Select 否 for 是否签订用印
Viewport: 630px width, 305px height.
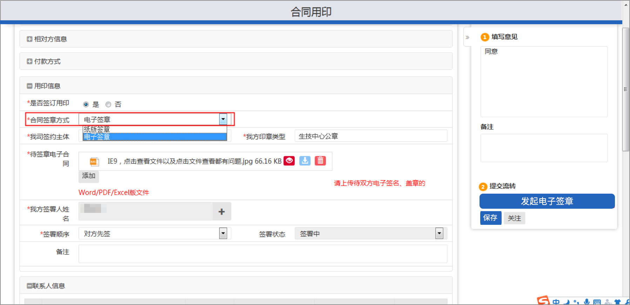pos(108,104)
